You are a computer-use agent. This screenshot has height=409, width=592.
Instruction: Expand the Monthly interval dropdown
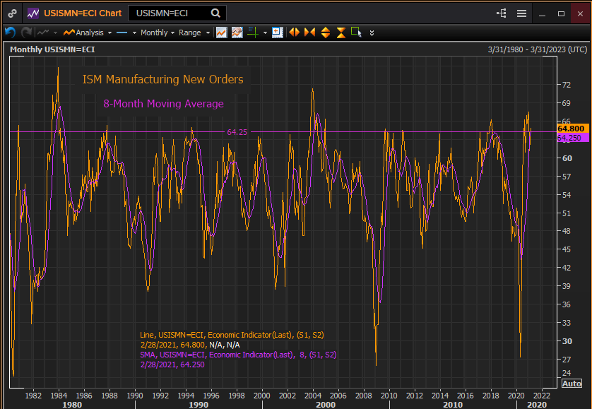click(x=157, y=32)
